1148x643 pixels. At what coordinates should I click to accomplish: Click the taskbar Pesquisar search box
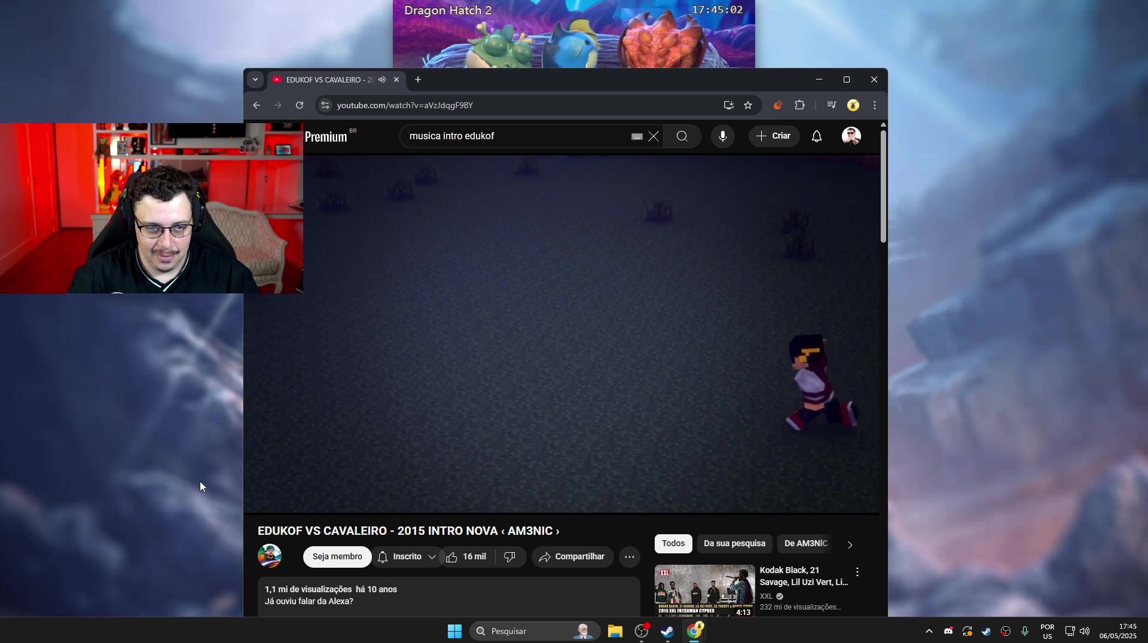pyautogui.click(x=535, y=631)
